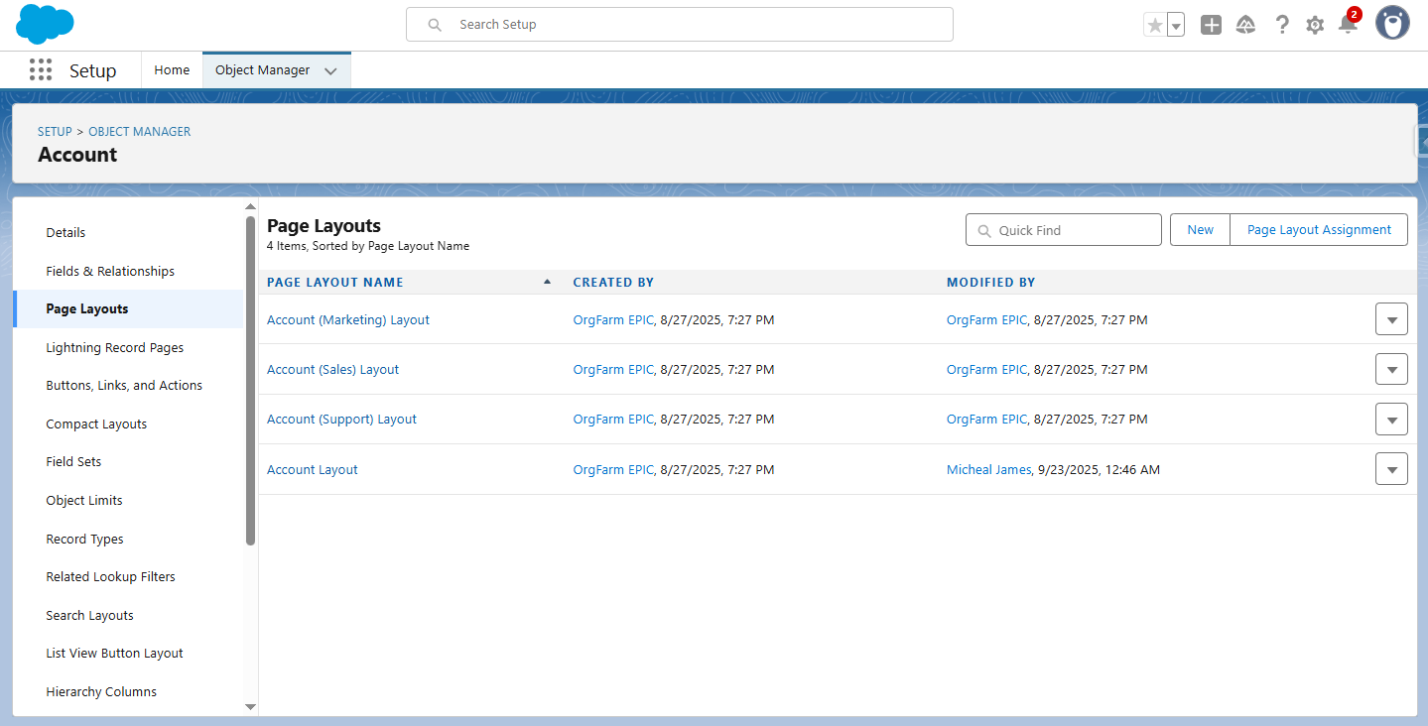Open Micheal James user link
1428x726 pixels.
click(x=988, y=470)
